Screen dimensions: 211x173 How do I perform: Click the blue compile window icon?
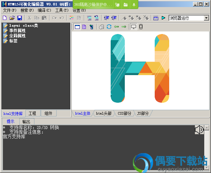(x=156, y=18)
